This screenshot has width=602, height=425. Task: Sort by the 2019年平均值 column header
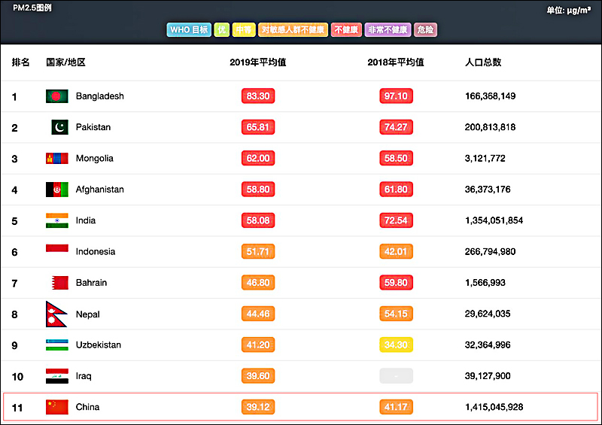pos(258,62)
